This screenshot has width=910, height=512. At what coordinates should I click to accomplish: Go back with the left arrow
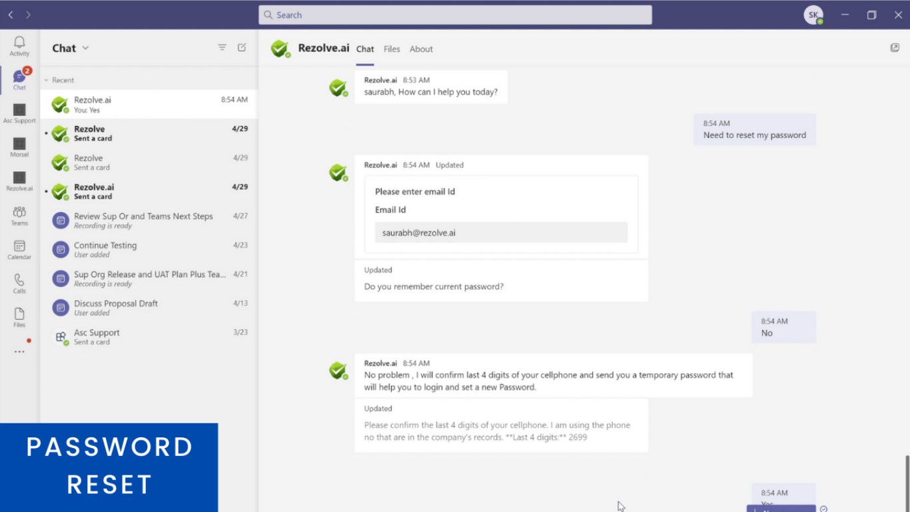pyautogui.click(x=11, y=15)
